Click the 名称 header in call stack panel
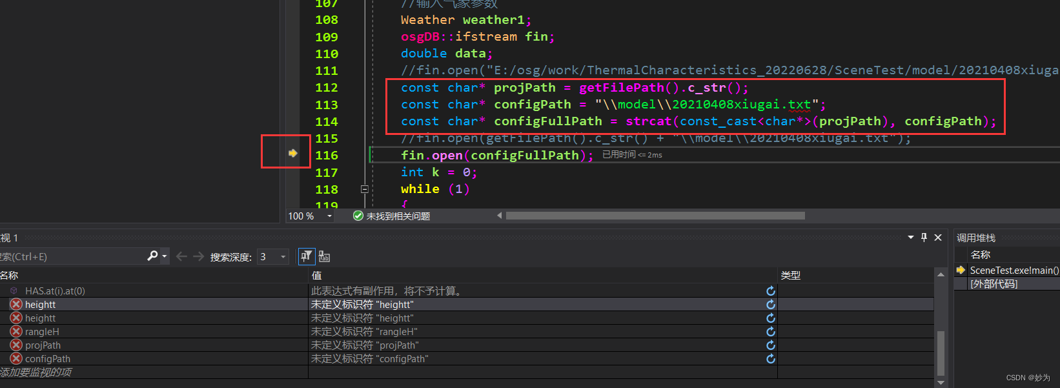 [980, 254]
